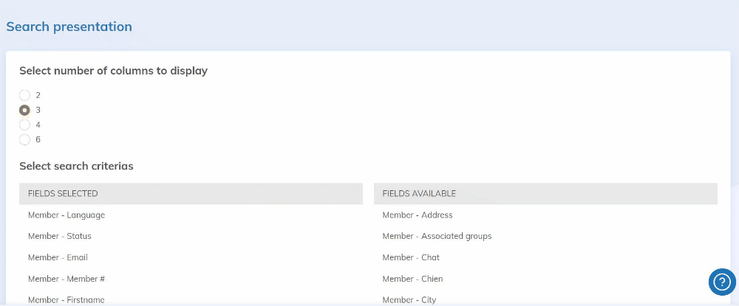Image resolution: width=739 pixels, height=306 pixels.
Task: Click the Fields Selected column header
Action: (x=63, y=194)
